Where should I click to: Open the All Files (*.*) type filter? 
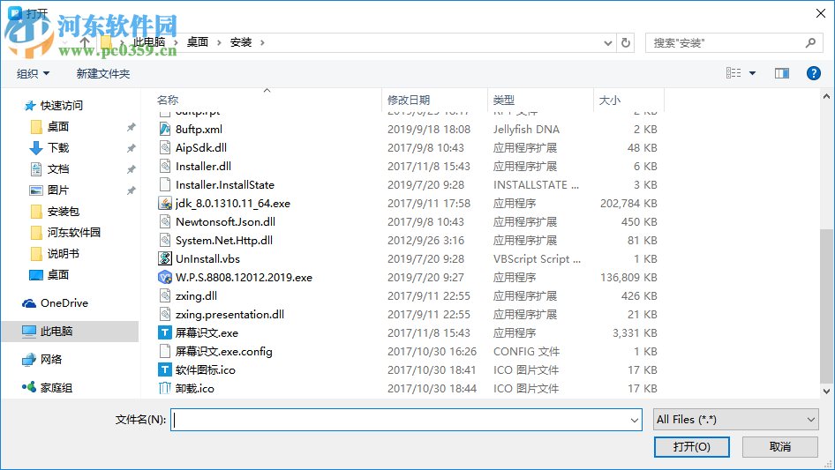point(735,420)
